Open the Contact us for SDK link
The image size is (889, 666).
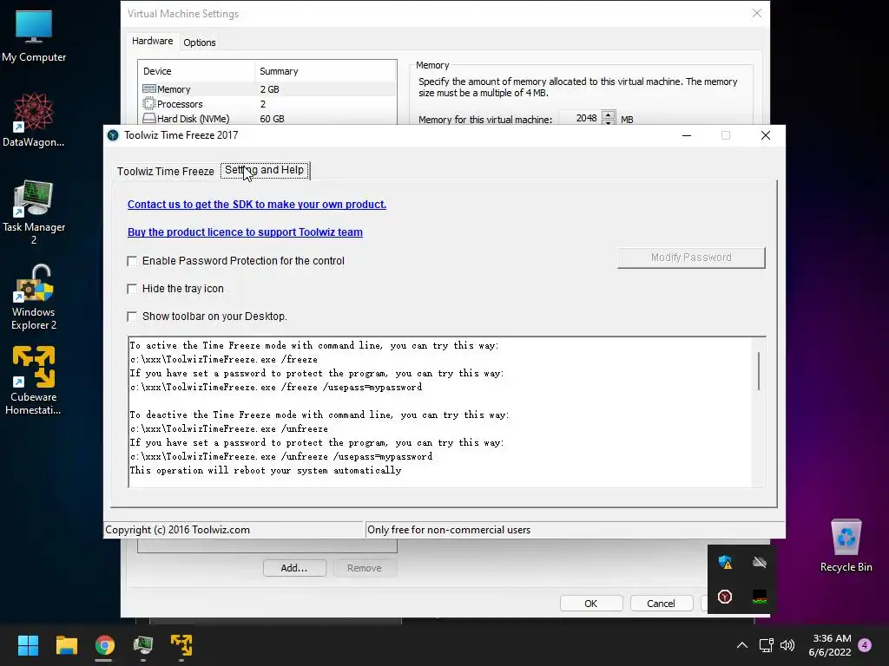pyautogui.click(x=257, y=205)
